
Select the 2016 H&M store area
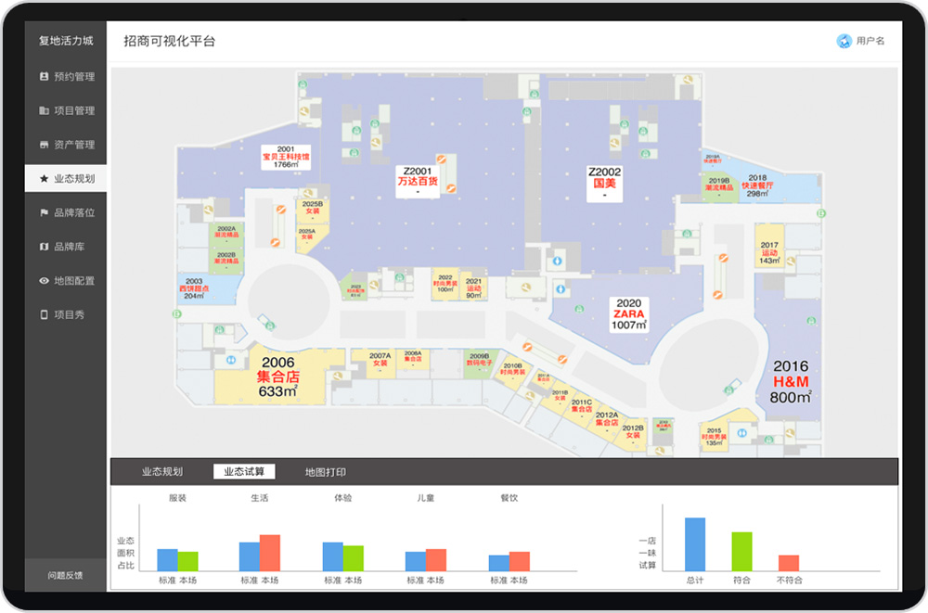791,381
